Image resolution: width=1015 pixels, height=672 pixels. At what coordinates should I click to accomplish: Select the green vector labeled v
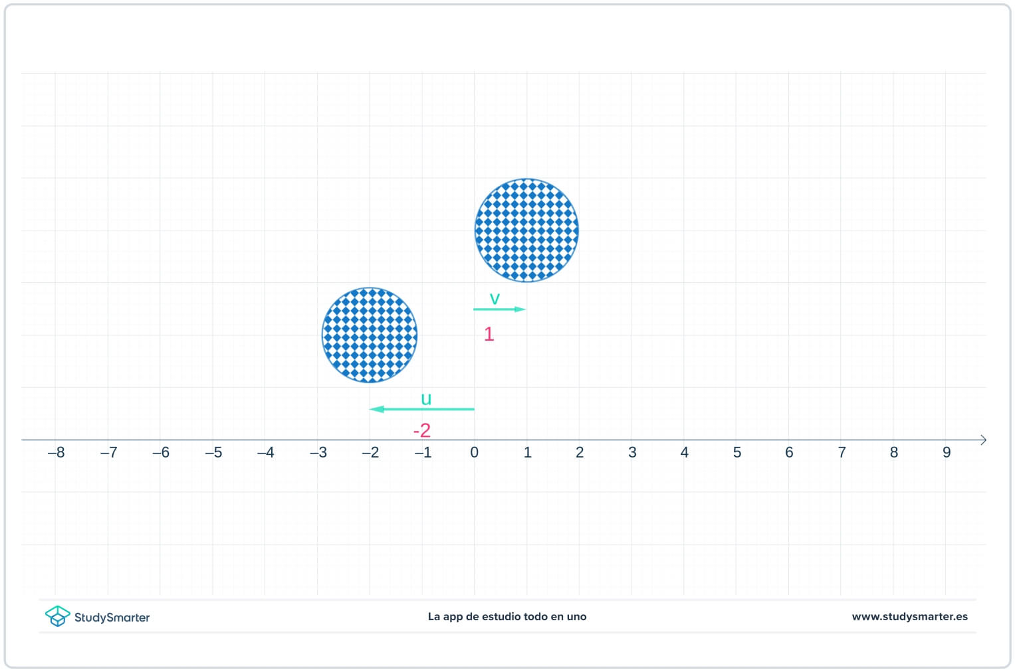click(499, 309)
